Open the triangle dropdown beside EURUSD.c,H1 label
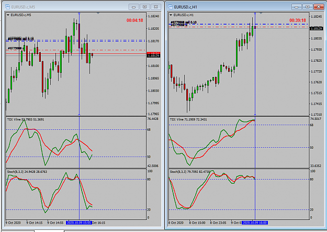This screenshot has height=232, width=327. pos(171,15)
